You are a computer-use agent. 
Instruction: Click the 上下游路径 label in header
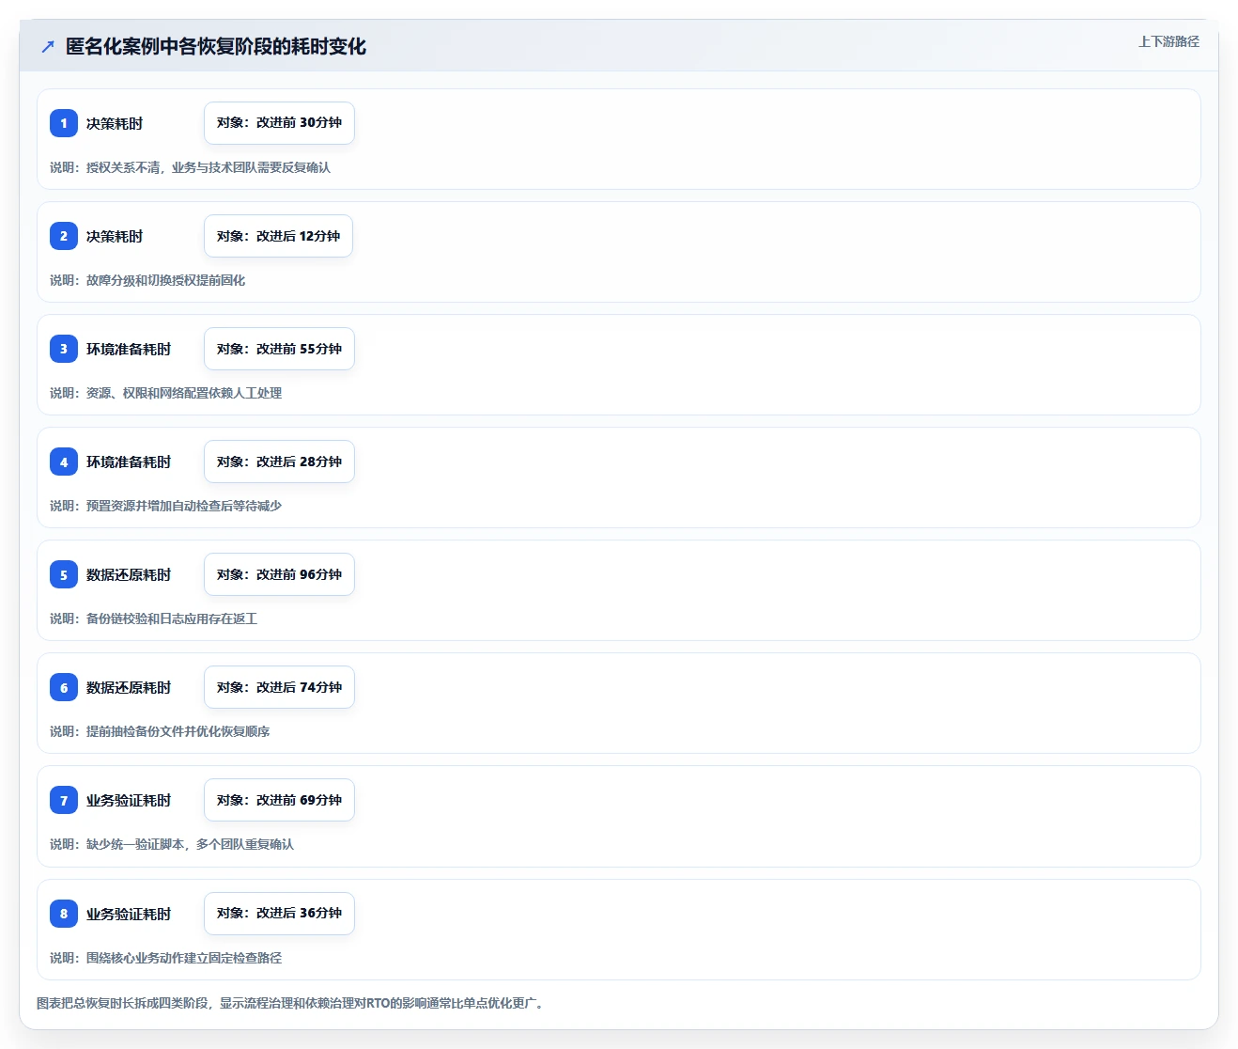(x=1168, y=41)
